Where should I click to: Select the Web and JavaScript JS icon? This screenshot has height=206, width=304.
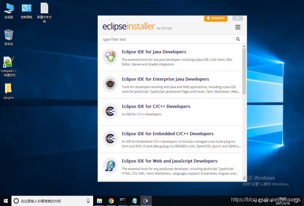click(110, 166)
